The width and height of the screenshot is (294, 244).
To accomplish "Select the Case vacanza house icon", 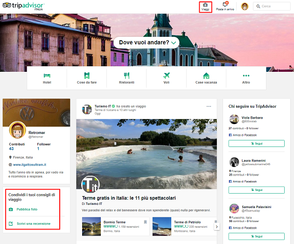I will tap(206, 76).
